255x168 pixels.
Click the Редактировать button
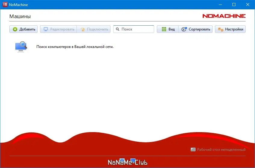pyautogui.click(x=58, y=29)
